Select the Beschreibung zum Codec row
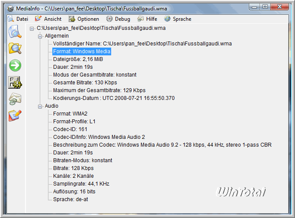 (162, 145)
